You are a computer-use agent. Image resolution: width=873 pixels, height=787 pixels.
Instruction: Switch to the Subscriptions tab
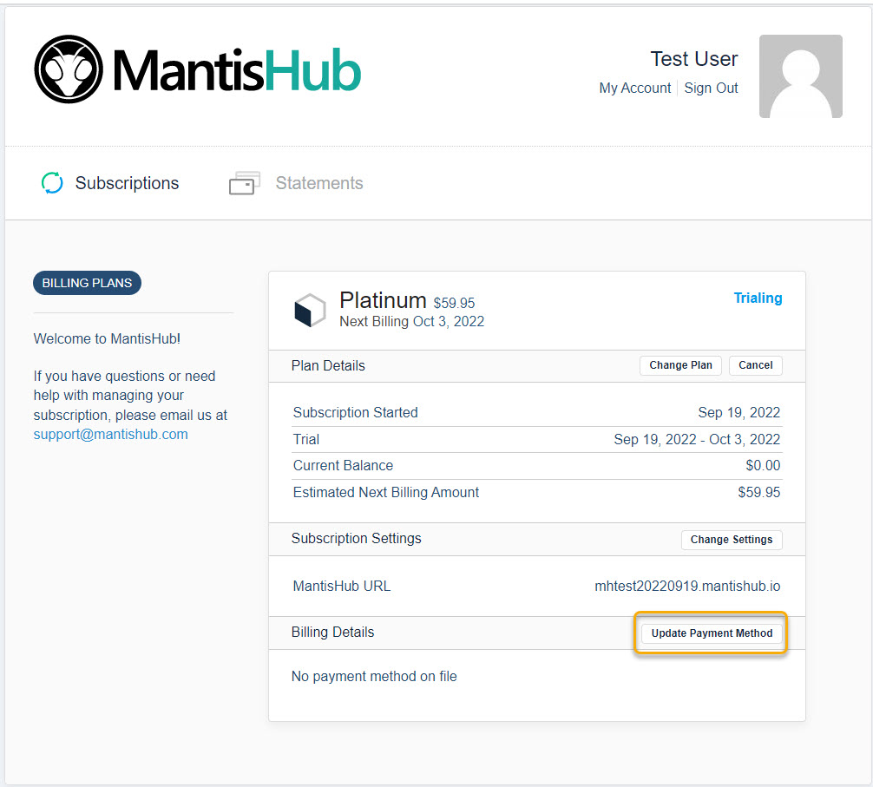pyautogui.click(x=127, y=183)
